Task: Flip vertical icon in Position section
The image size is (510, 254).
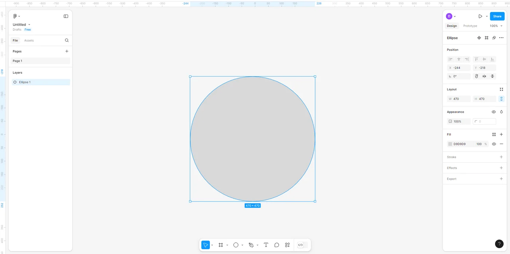Action: 492,76
